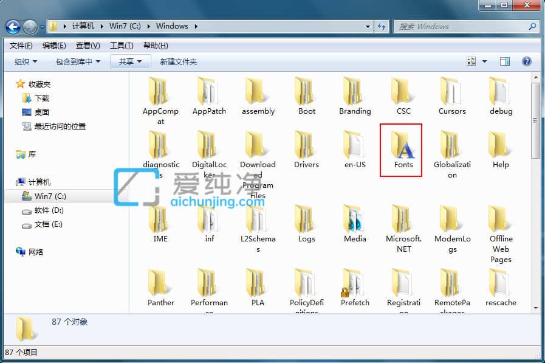Select 网络 in navigation pane
The image size is (545, 363).
[x=30, y=252]
